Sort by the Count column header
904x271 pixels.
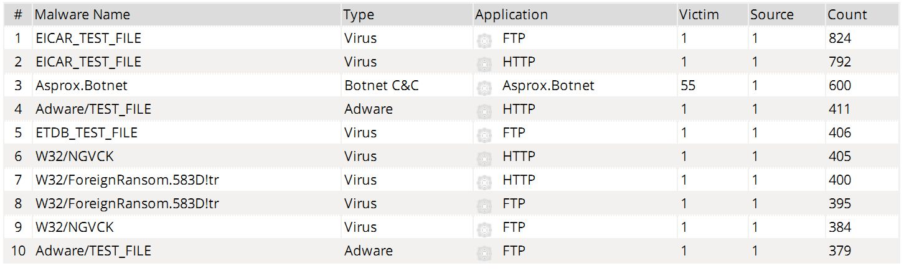click(847, 15)
